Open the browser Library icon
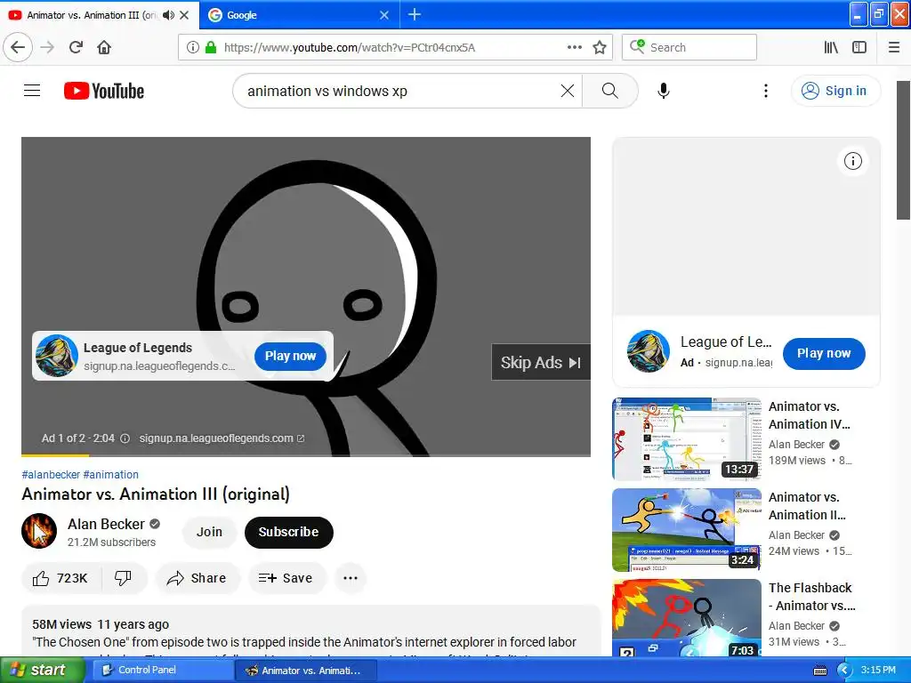This screenshot has width=911, height=683. tap(831, 47)
